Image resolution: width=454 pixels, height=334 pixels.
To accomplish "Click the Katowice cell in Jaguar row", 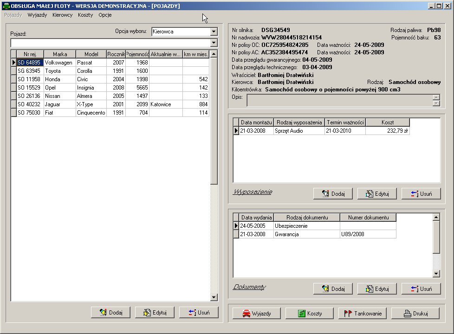I will point(166,104).
